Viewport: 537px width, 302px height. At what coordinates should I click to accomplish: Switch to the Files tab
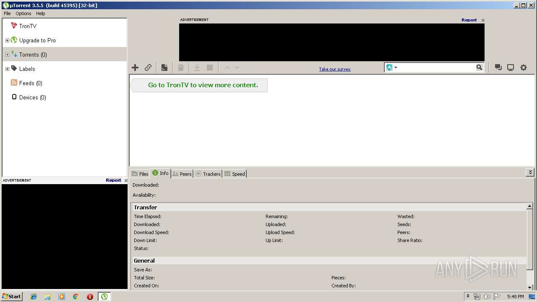coord(140,174)
